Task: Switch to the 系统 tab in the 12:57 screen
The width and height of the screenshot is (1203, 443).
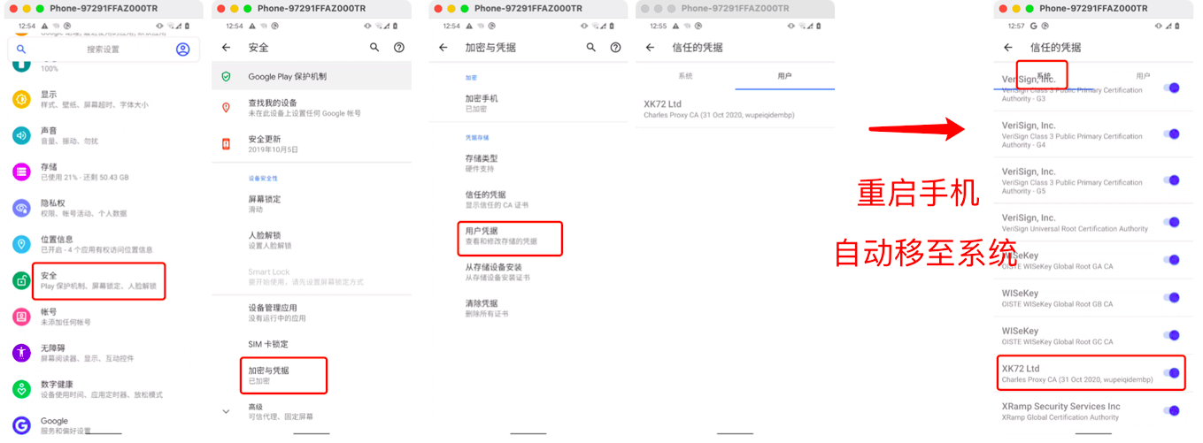Action: tap(1044, 75)
